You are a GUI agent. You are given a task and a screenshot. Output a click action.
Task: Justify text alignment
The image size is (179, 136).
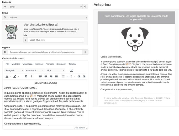tap(56, 76)
